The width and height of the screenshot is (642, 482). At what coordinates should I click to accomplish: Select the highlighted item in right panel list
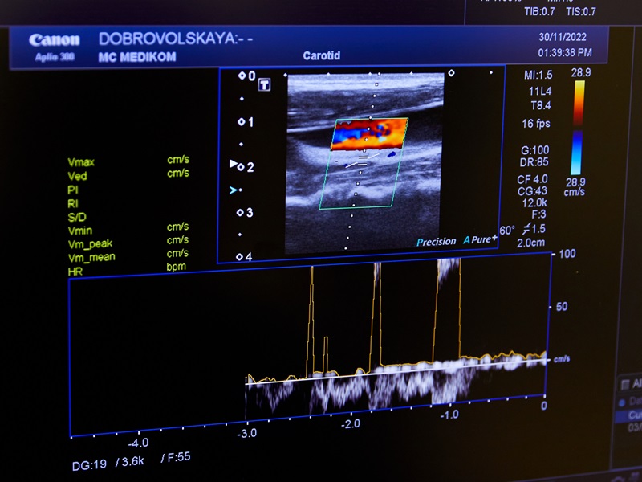point(628,416)
